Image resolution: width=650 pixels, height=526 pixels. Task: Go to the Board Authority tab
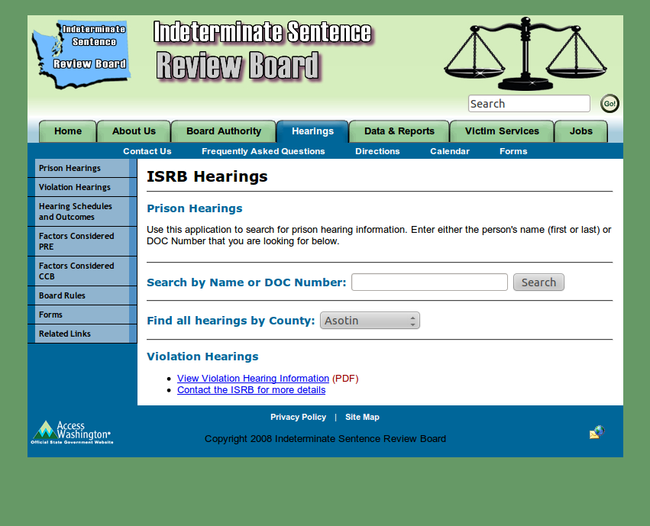pos(224,131)
